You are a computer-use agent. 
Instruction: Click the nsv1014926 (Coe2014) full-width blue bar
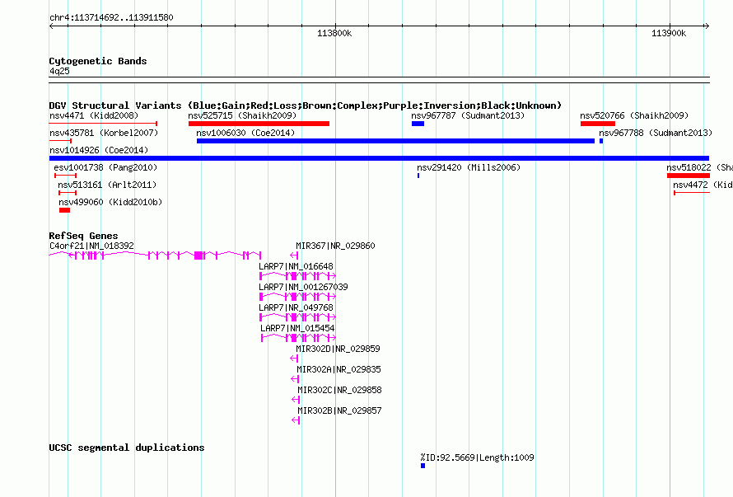pos(379,158)
